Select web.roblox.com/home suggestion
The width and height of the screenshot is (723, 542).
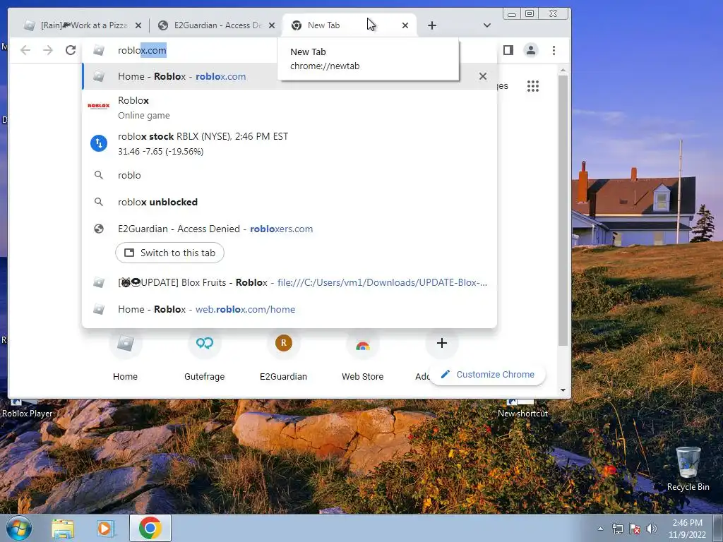coord(289,309)
